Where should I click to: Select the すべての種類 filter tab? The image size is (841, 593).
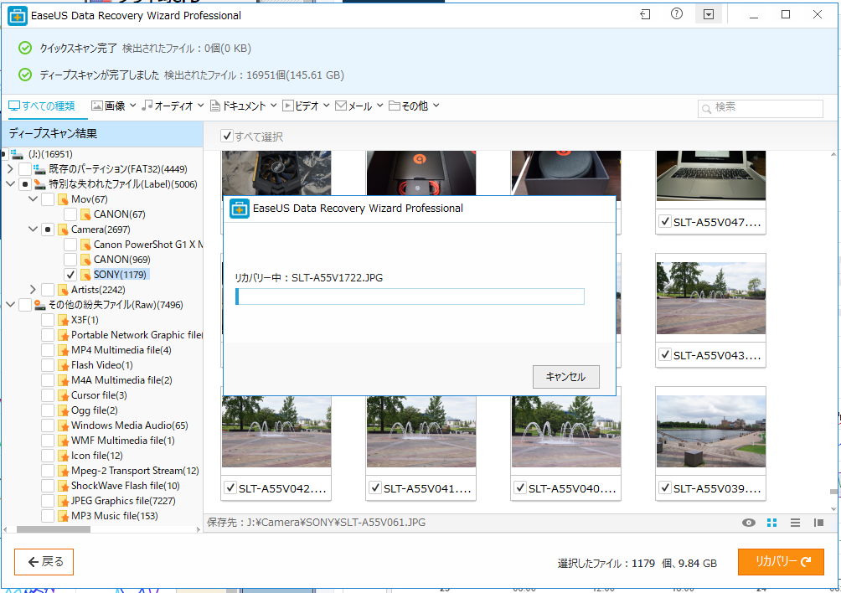(x=42, y=106)
